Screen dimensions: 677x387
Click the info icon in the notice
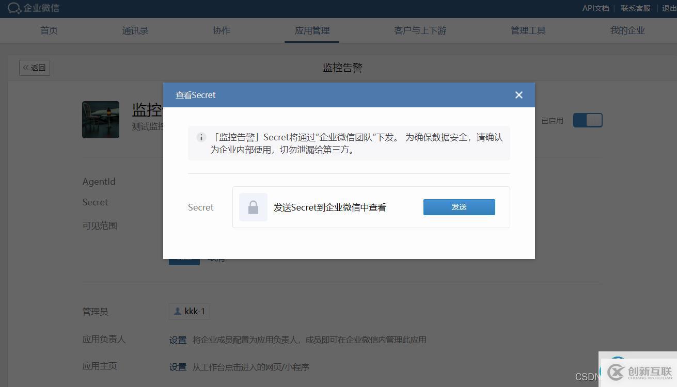coord(201,137)
